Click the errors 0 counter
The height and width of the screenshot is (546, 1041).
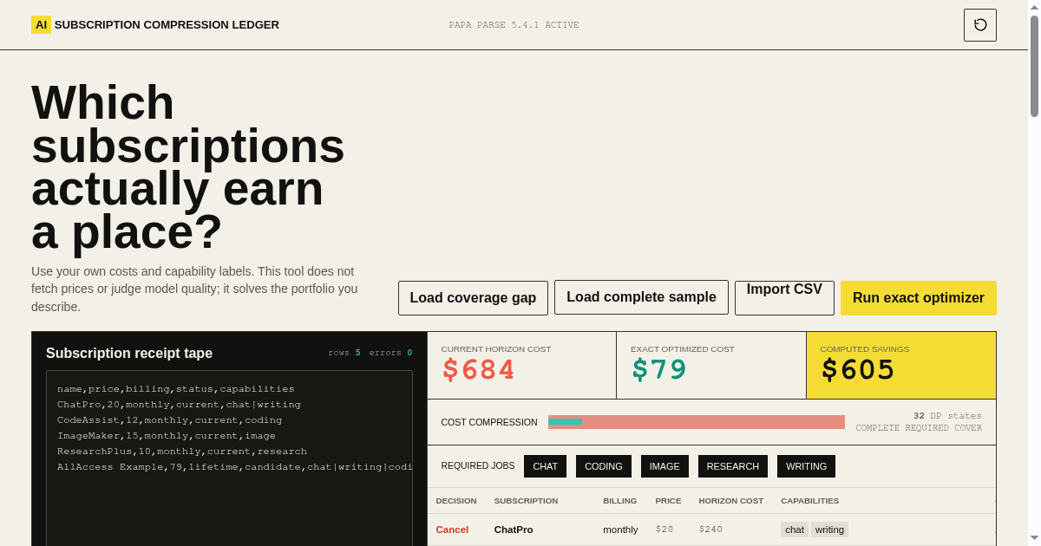pyautogui.click(x=390, y=353)
